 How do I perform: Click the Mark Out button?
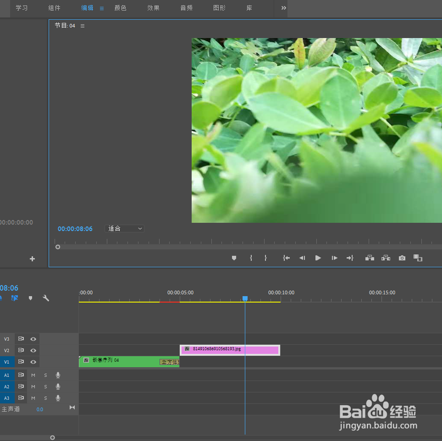(265, 258)
